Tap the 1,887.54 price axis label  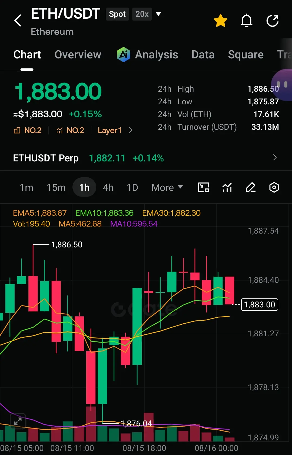[x=263, y=231]
